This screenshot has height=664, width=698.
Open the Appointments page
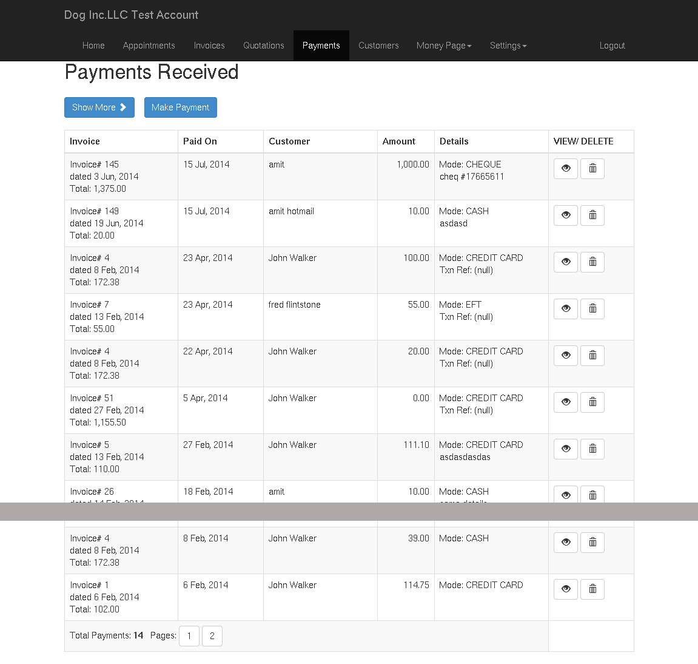point(149,46)
